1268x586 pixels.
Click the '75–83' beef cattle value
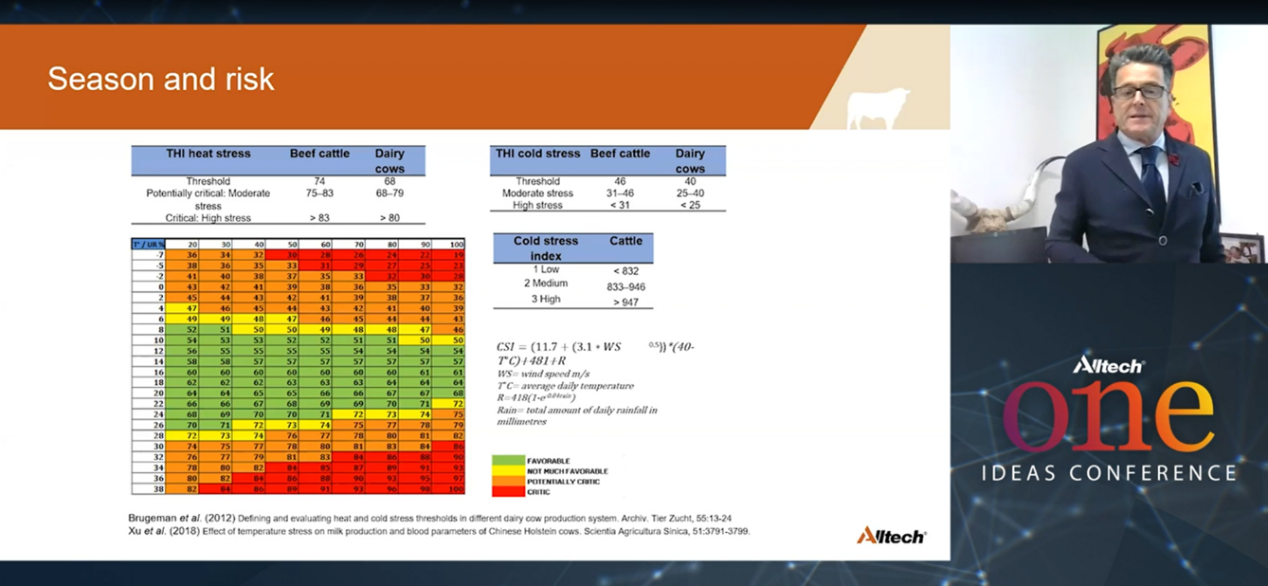click(x=319, y=193)
